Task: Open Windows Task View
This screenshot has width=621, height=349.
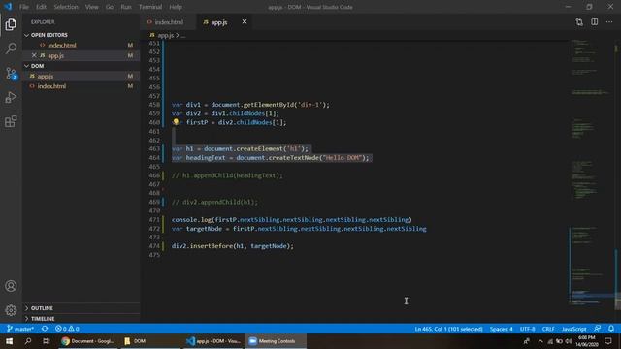Action: click(47, 340)
